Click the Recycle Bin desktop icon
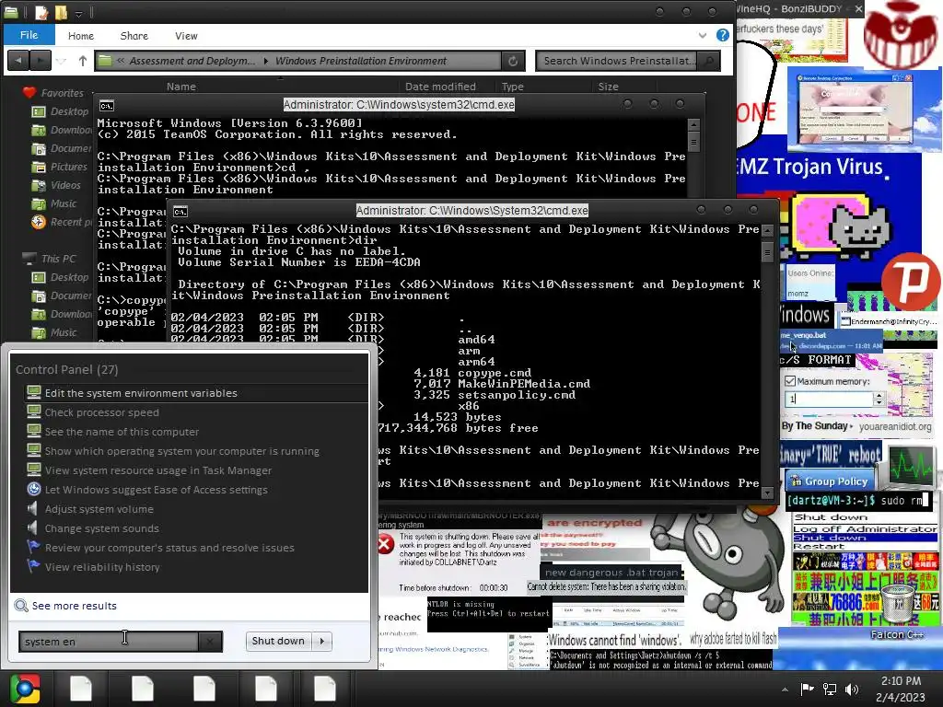This screenshot has width=943, height=707. click(897, 602)
